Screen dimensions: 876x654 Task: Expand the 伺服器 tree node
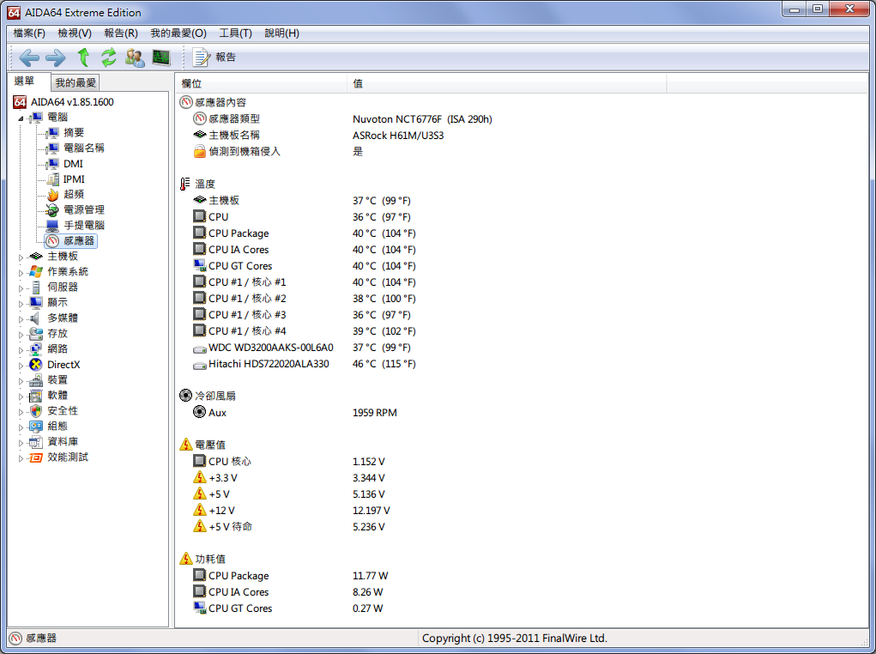[21, 288]
